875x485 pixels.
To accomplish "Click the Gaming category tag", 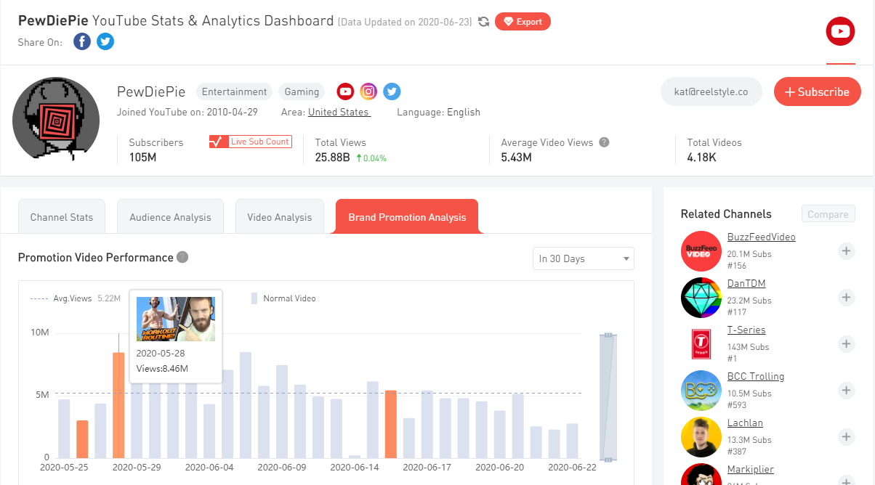I will 302,91.
